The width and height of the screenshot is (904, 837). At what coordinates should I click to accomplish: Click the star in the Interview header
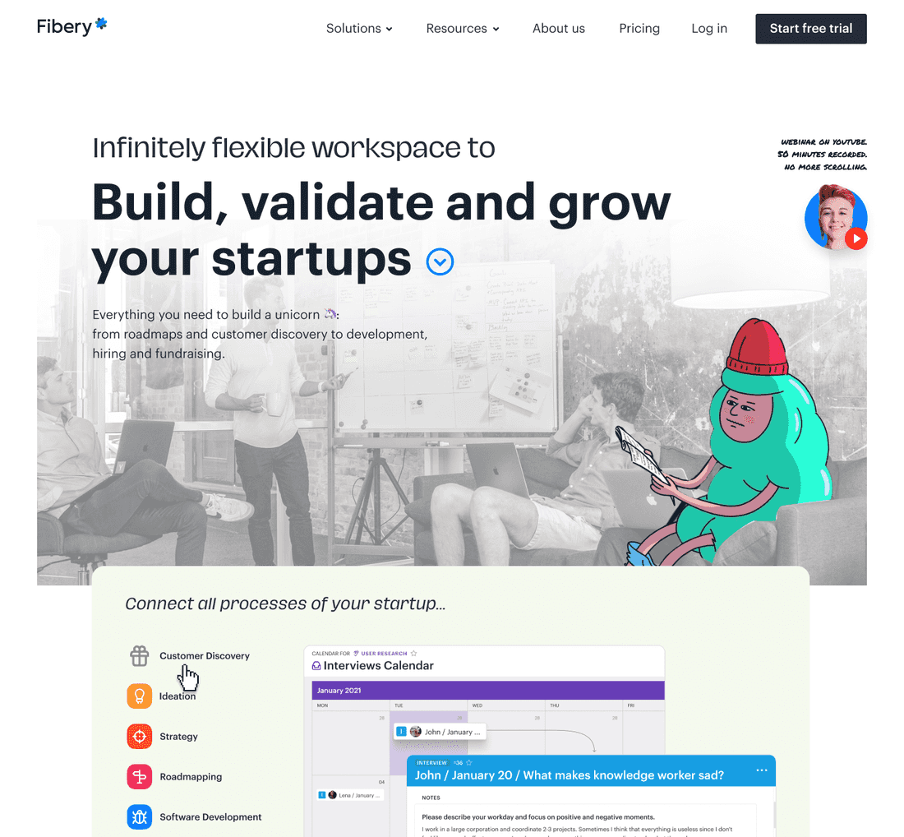[x=468, y=762]
